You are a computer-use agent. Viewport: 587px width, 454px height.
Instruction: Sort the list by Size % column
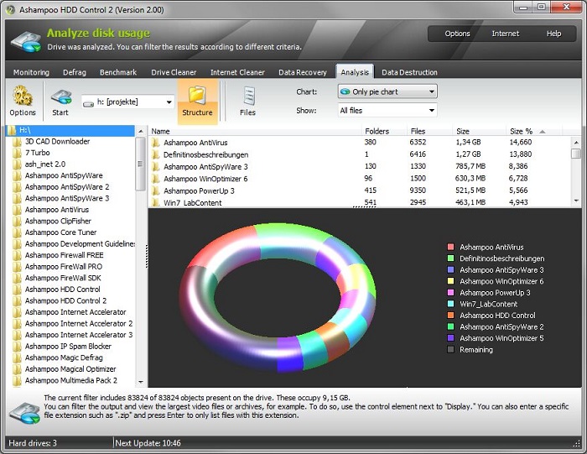[x=522, y=131]
